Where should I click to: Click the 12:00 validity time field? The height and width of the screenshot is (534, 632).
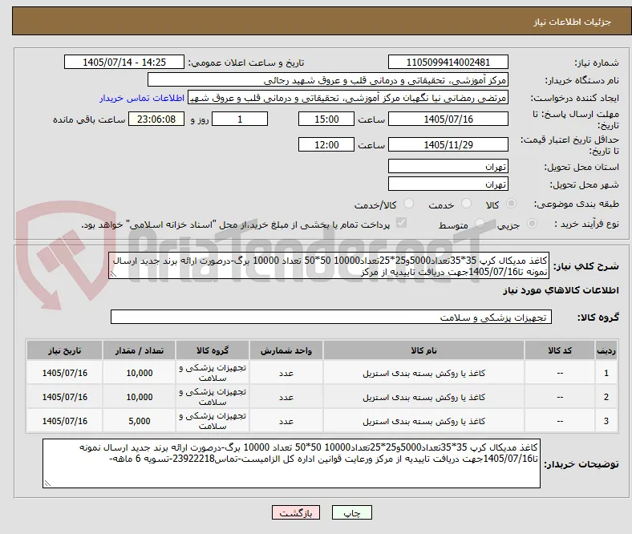pos(326,144)
